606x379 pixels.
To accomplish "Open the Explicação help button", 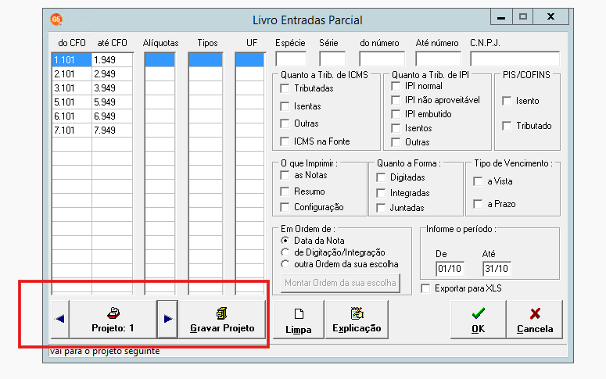I will (357, 320).
